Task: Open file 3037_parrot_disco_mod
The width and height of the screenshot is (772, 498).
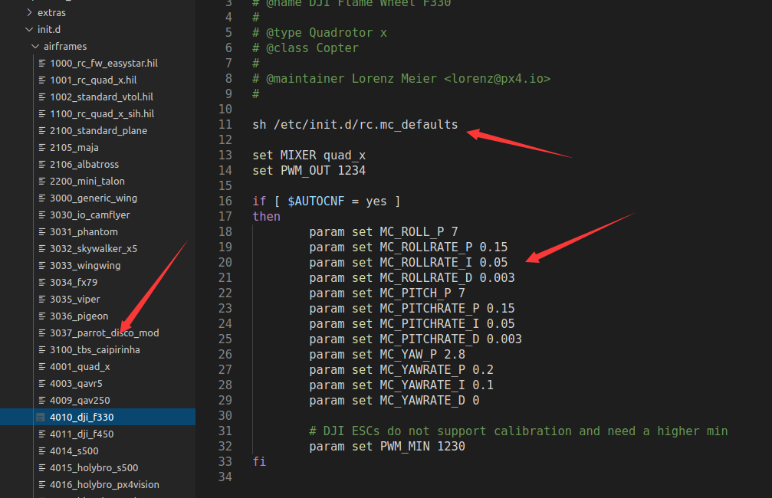Action: [x=104, y=333]
